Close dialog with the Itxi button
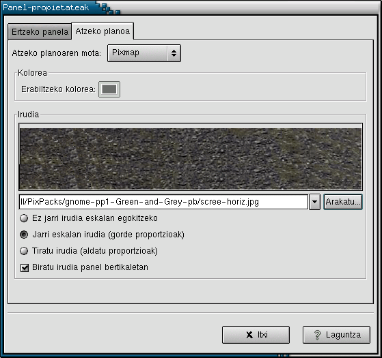The width and height of the screenshot is (382, 358). [256, 335]
